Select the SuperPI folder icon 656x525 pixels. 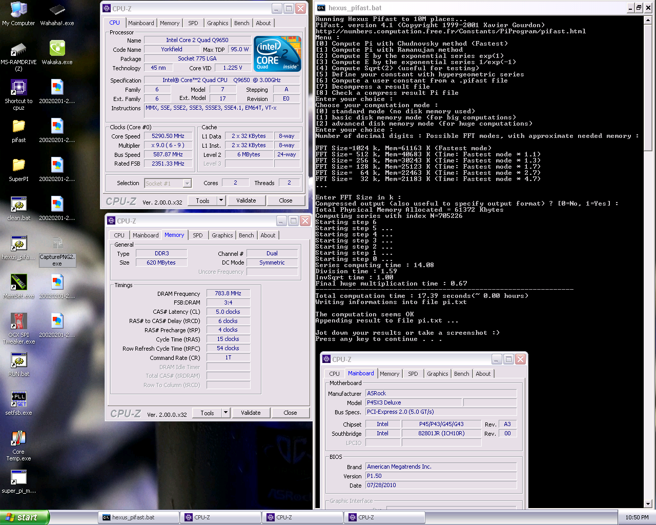click(x=18, y=170)
